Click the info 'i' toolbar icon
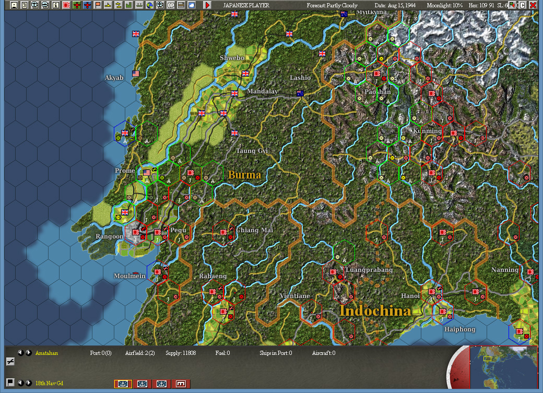Image resolution: width=543 pixels, height=393 pixels. coord(55,5)
